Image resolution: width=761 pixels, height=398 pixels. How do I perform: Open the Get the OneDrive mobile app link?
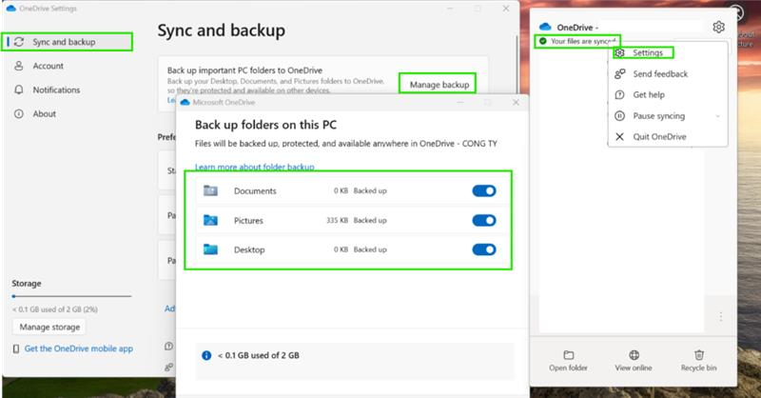point(79,348)
